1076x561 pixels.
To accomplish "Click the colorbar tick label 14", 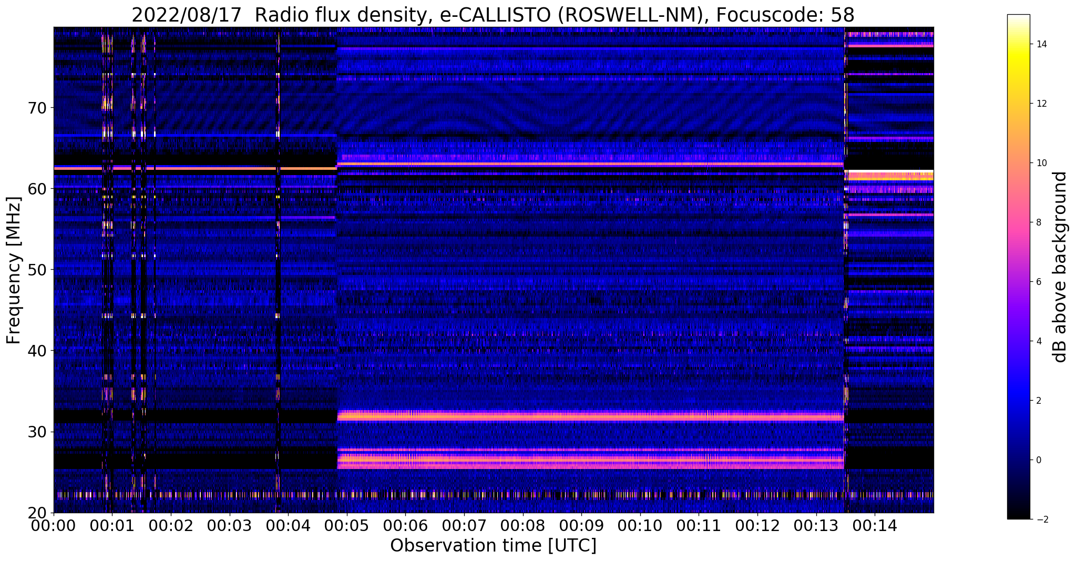I will pos(1041,44).
